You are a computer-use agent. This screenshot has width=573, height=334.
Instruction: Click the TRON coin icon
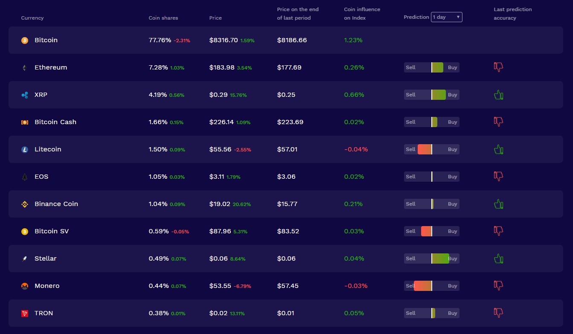tap(25, 313)
